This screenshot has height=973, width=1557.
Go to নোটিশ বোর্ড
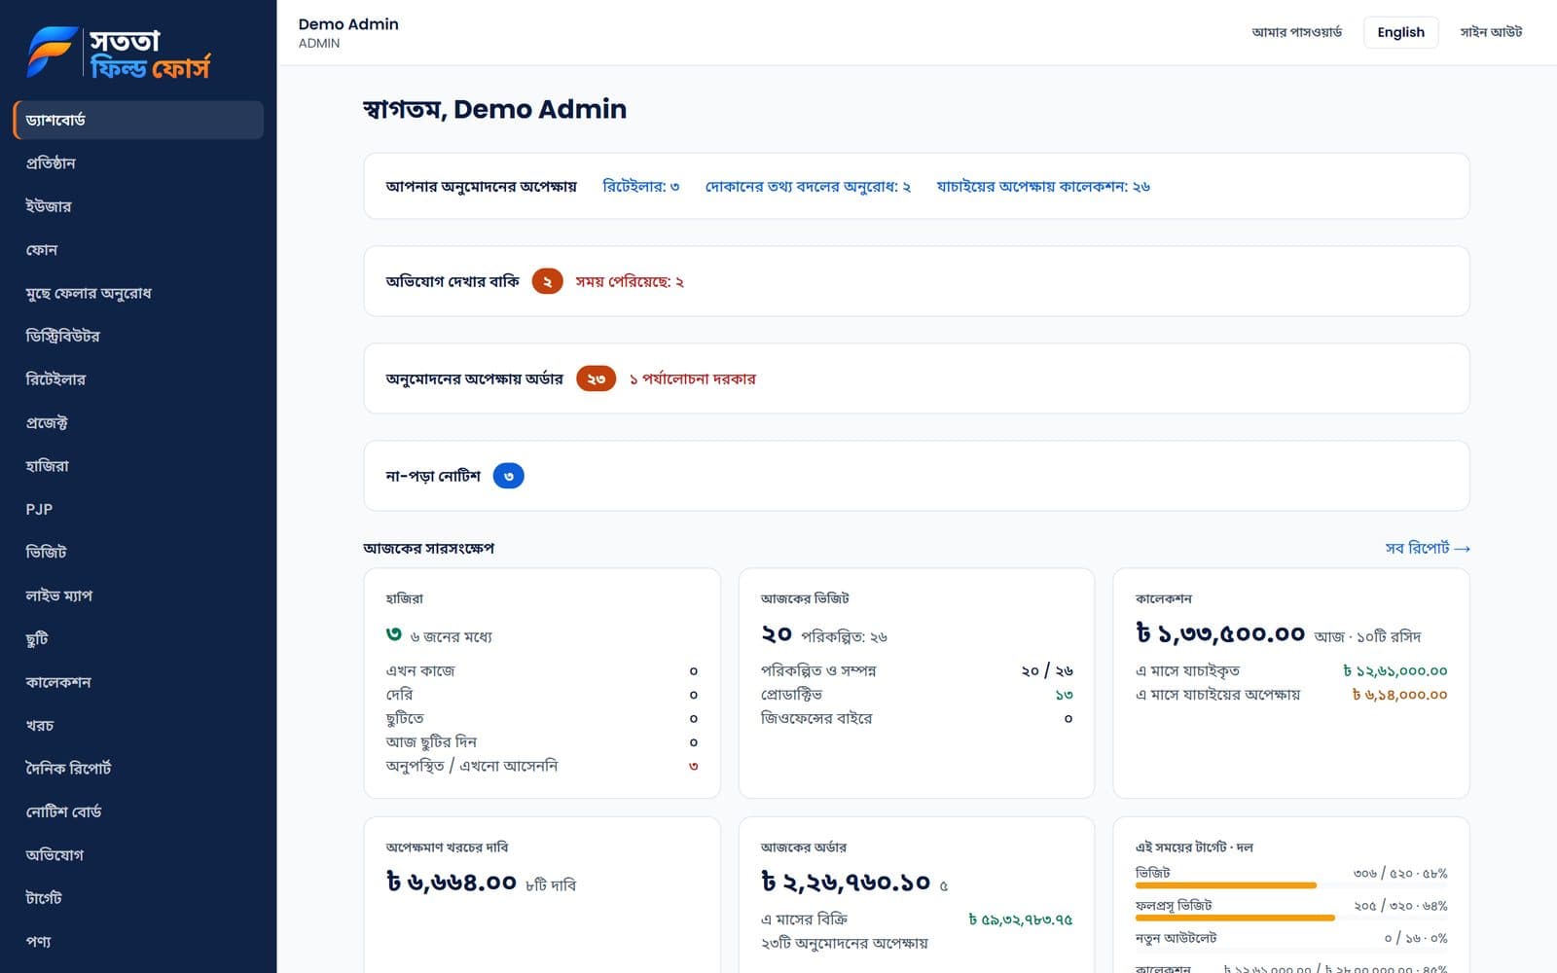[138, 812]
